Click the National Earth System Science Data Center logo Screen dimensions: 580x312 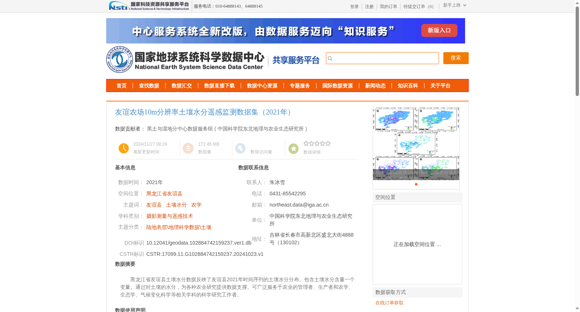click(185, 59)
